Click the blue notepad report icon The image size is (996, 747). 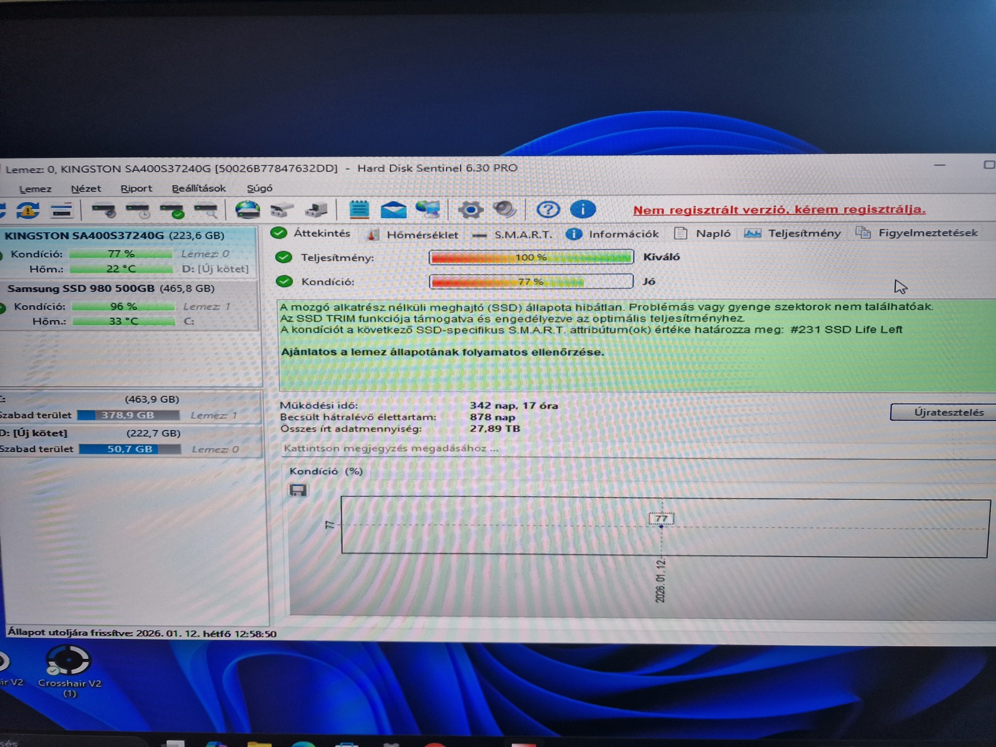coord(359,209)
